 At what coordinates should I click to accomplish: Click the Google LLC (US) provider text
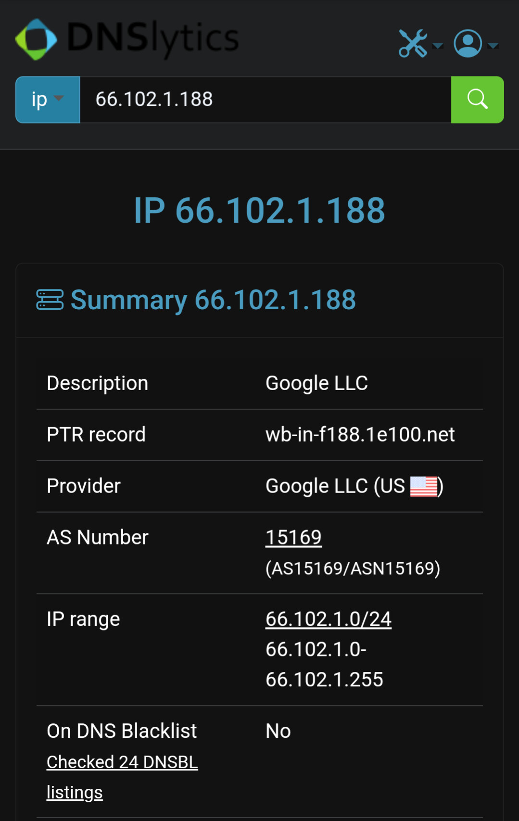[x=354, y=486]
